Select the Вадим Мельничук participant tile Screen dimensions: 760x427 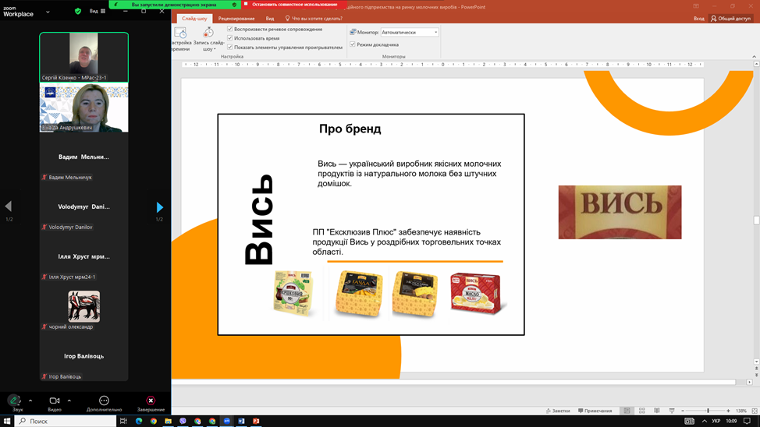pyautogui.click(x=83, y=157)
